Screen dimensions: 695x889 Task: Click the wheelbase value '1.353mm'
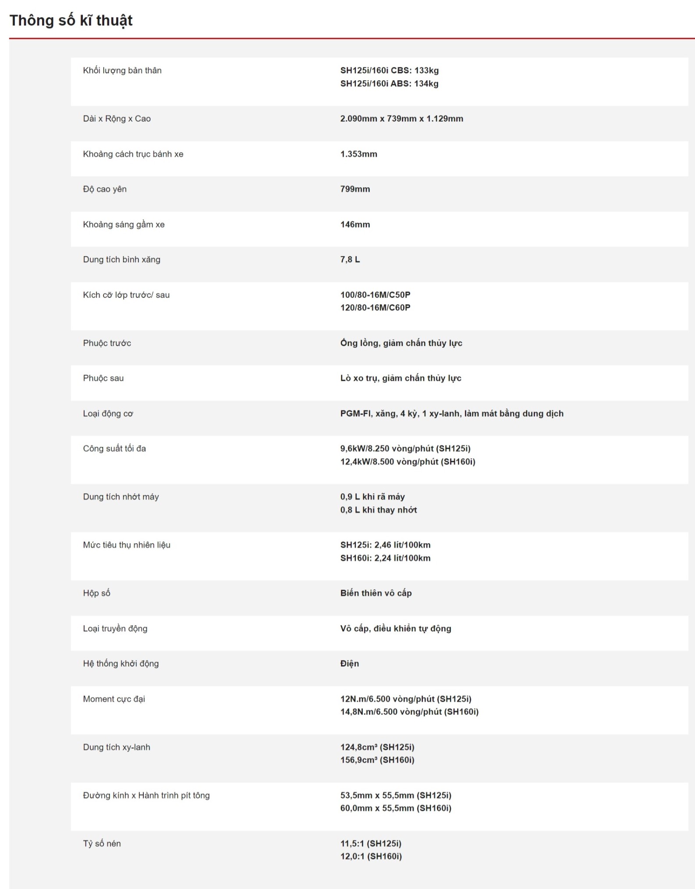(x=358, y=154)
